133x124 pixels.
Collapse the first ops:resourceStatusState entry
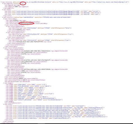(x=5, y=49)
